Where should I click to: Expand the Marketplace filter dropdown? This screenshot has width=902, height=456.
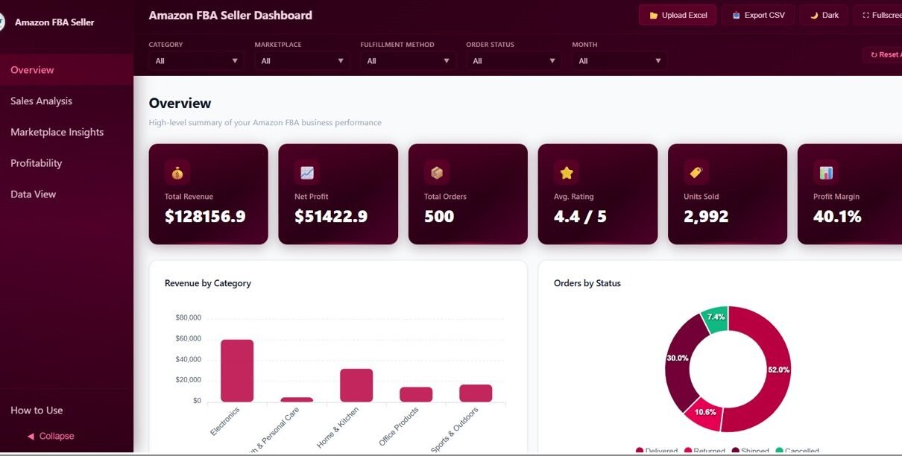click(x=302, y=61)
